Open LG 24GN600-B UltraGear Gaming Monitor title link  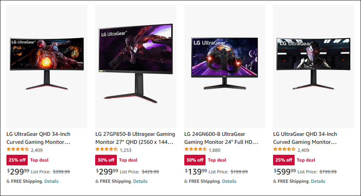point(221,138)
